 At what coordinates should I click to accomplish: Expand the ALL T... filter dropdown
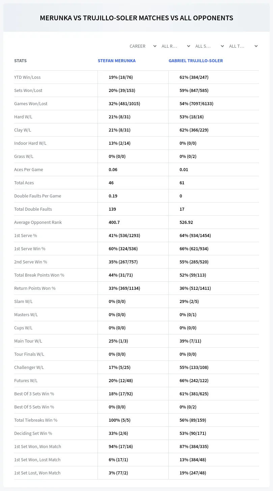[x=243, y=46]
